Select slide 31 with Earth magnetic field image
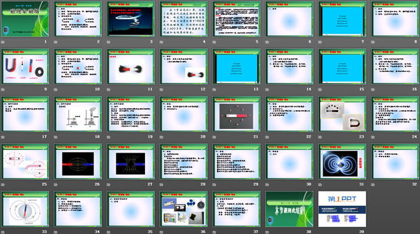The width and height of the screenshot is (420, 234). [342, 162]
